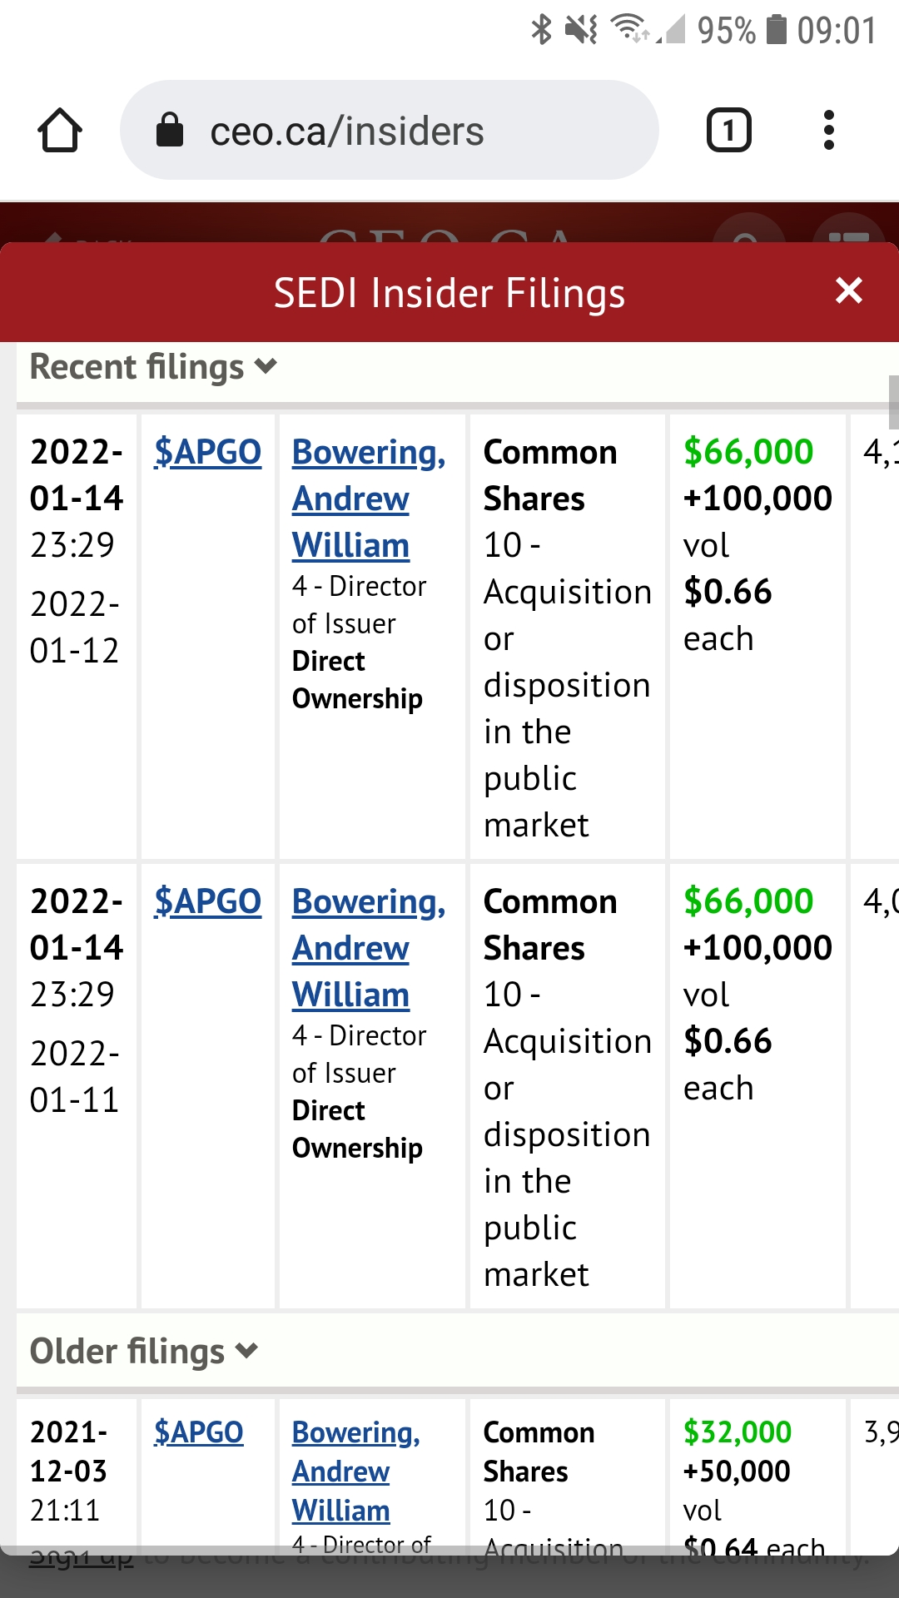The image size is (899, 1598).
Task: Tap the muted sound status icon
Action: [x=581, y=30]
